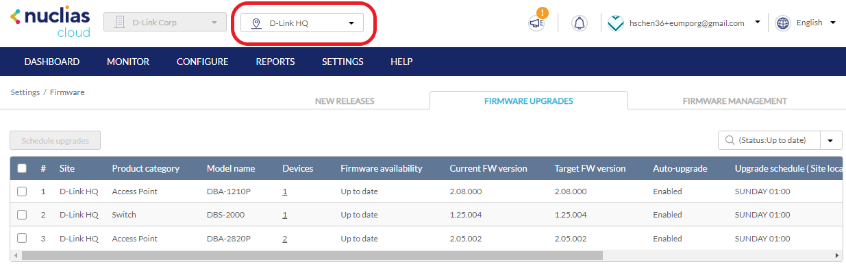Click current FW version 2.08.000

[x=466, y=192]
